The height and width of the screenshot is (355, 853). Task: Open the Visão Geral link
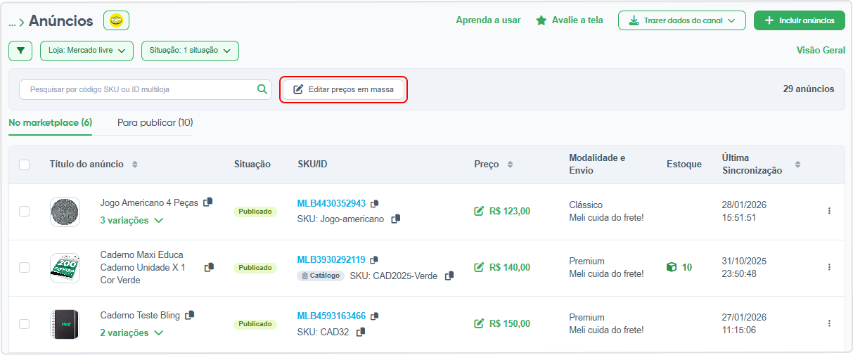click(821, 51)
